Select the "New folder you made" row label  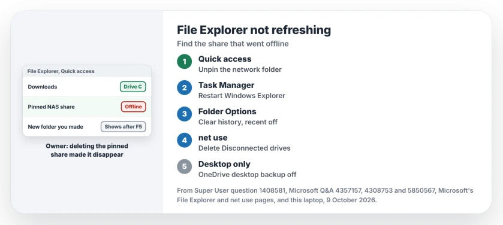click(x=56, y=127)
